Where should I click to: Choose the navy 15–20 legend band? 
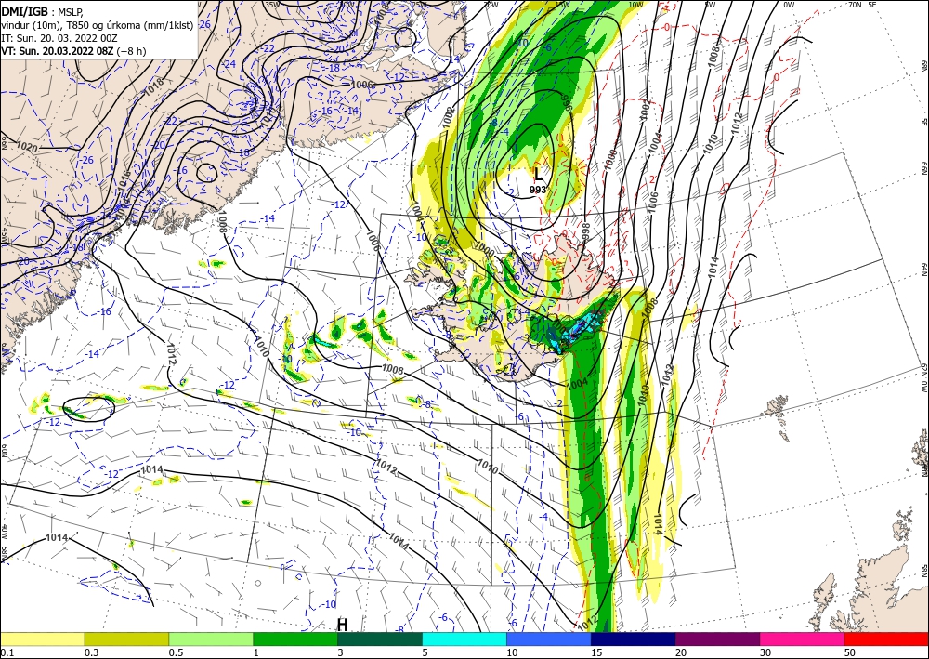coord(634,639)
